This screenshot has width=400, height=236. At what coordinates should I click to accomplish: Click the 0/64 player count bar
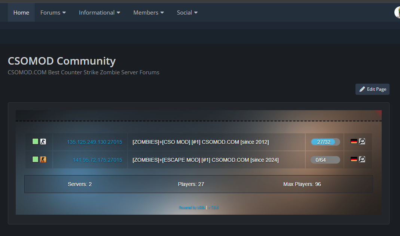click(325, 160)
